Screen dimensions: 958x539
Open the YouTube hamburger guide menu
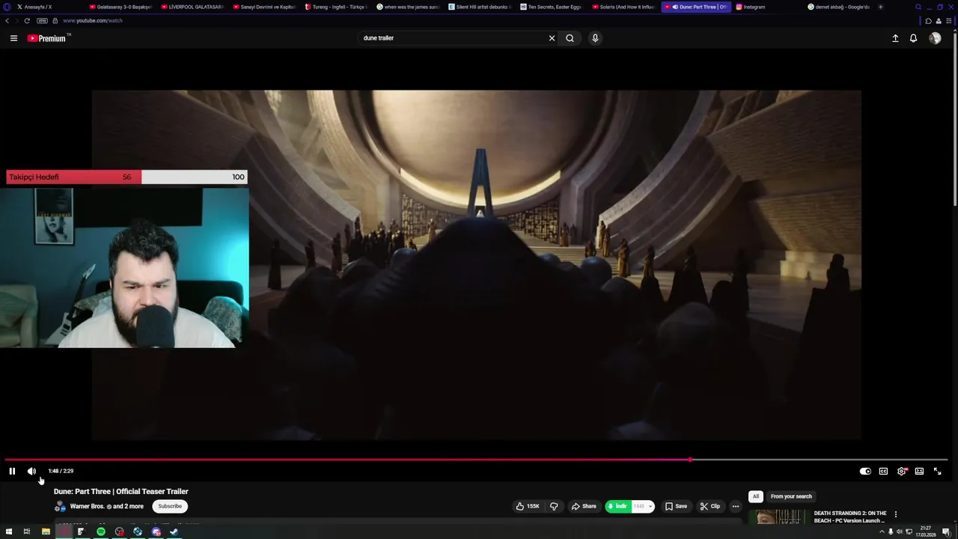(x=13, y=38)
